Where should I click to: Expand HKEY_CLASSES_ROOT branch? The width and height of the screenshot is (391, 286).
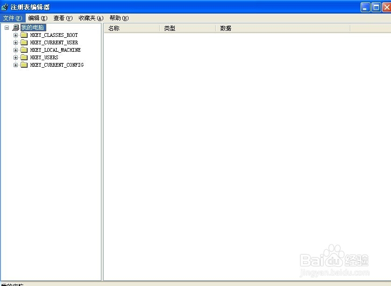(x=15, y=35)
